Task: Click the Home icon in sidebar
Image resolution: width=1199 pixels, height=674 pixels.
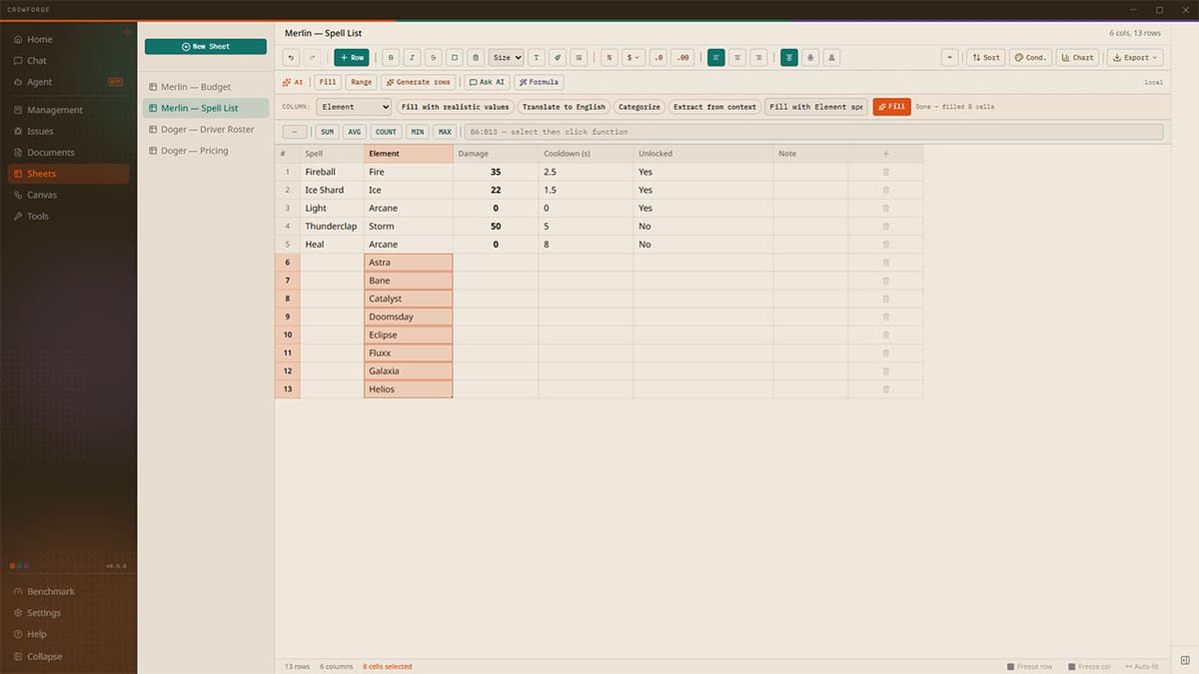Action: coord(18,40)
